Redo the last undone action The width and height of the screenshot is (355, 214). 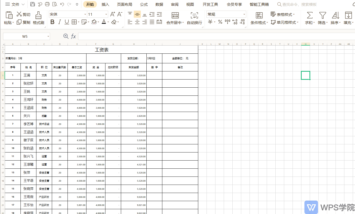tap(69, 4)
